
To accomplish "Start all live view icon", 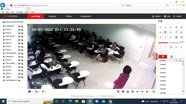I will [x=118, y=92].
